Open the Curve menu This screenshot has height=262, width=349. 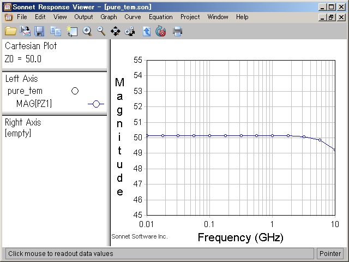click(133, 17)
